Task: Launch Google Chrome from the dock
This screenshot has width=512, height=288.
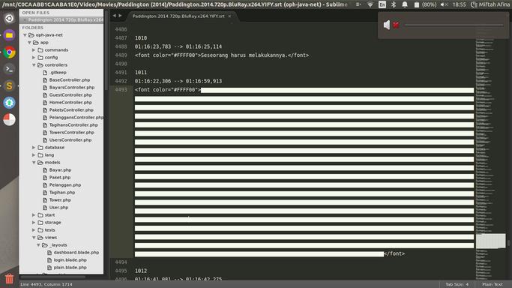Action: tap(9, 52)
